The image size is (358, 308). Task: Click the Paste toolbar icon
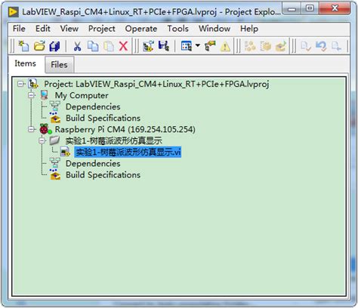(109, 46)
